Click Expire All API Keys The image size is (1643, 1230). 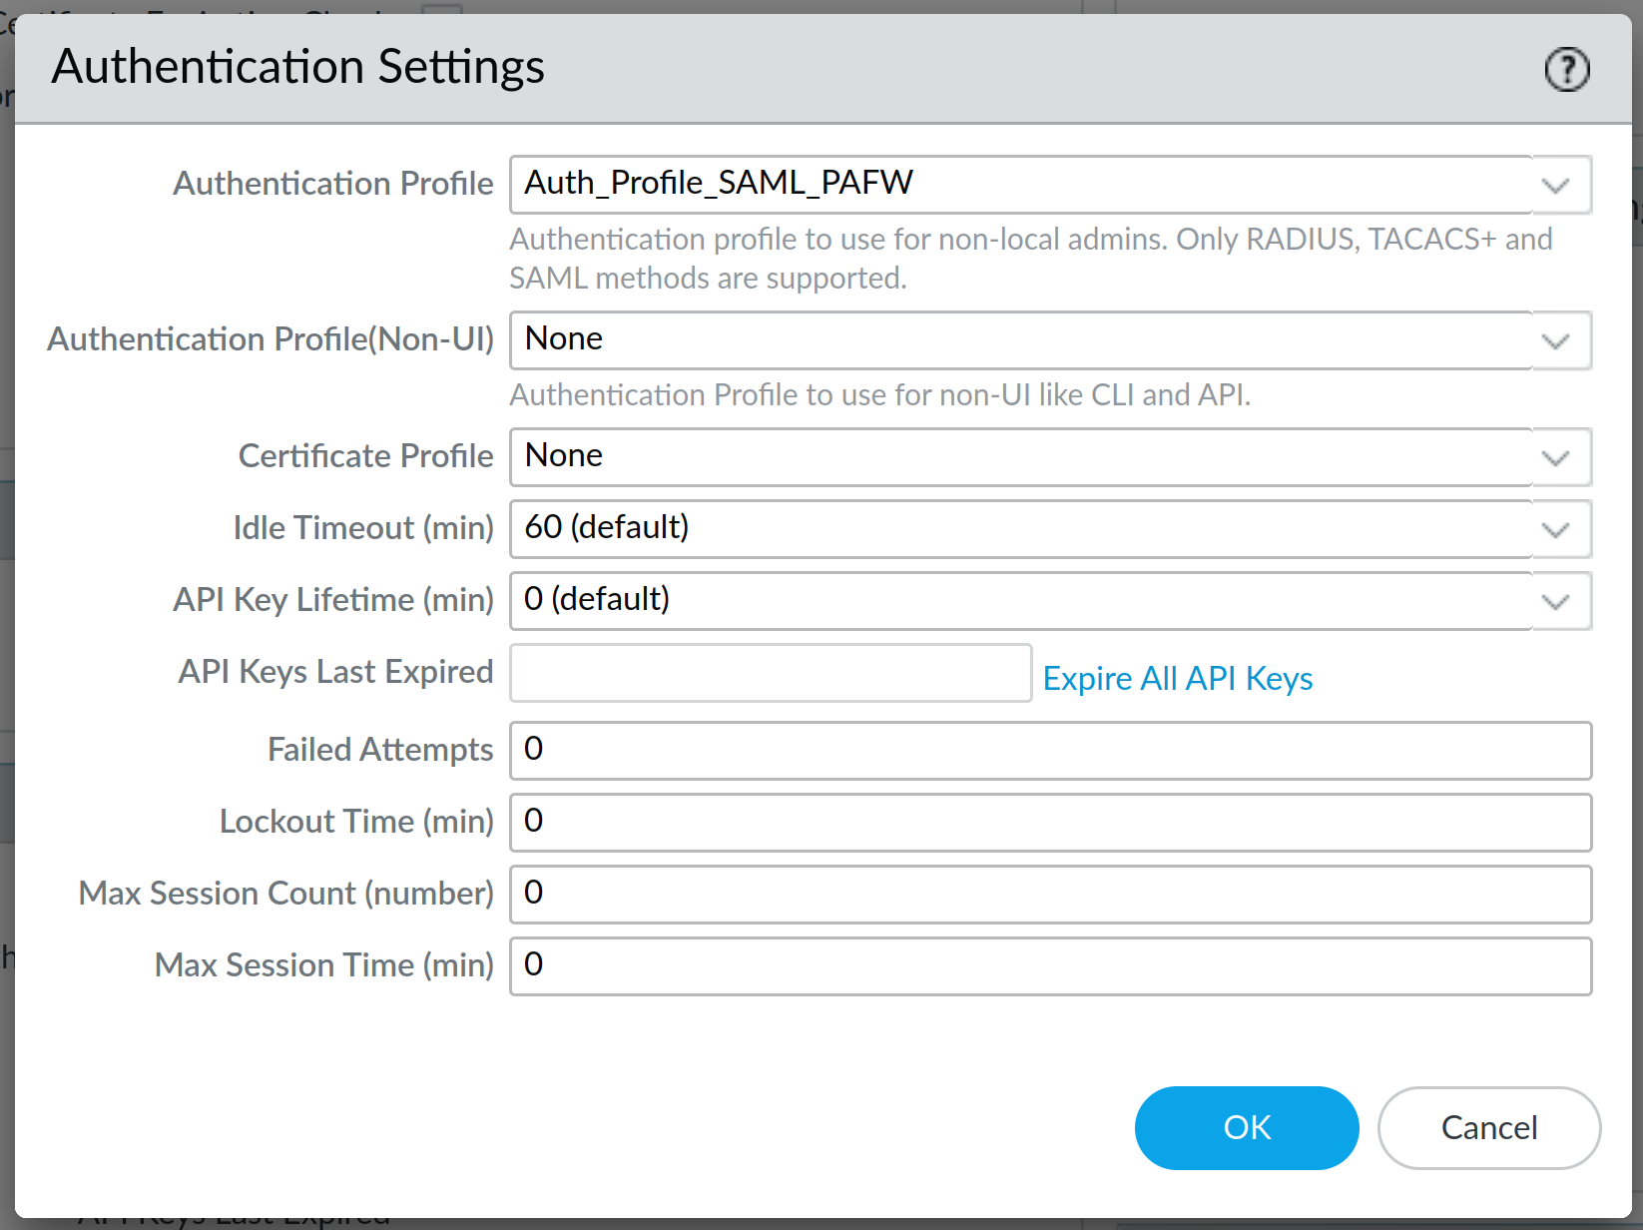click(x=1178, y=678)
